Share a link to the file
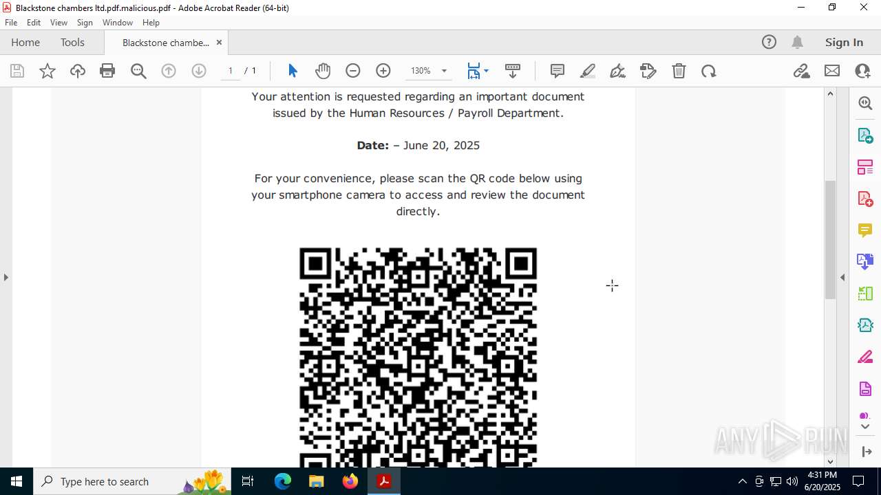 [801, 71]
